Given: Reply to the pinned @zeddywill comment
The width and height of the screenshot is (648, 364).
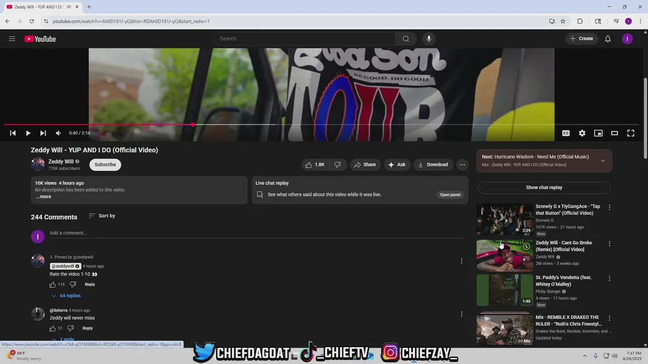Looking at the screenshot, I should (x=90, y=285).
